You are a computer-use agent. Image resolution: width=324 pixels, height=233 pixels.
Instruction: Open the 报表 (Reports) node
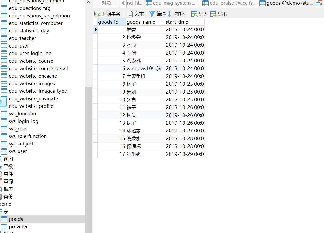pyautogui.click(x=8, y=189)
